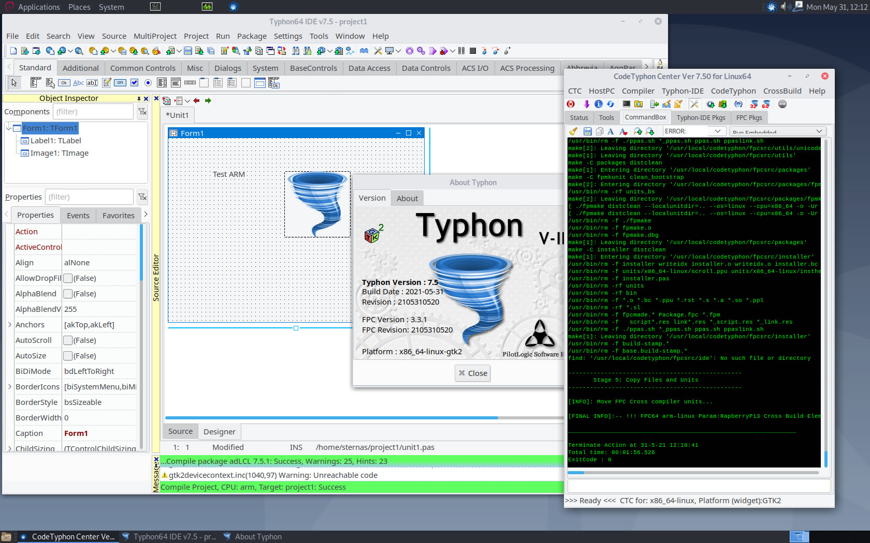Click the green forward arrow in source editor toolbar
870x543 pixels.
pos(208,101)
